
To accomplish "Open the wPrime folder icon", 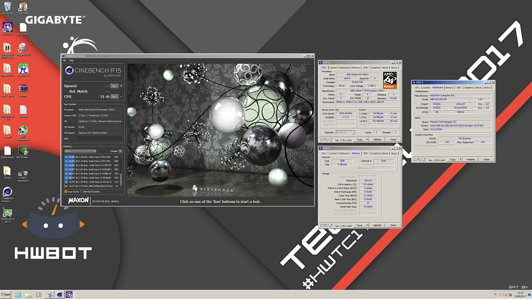I will click(x=7, y=173).
